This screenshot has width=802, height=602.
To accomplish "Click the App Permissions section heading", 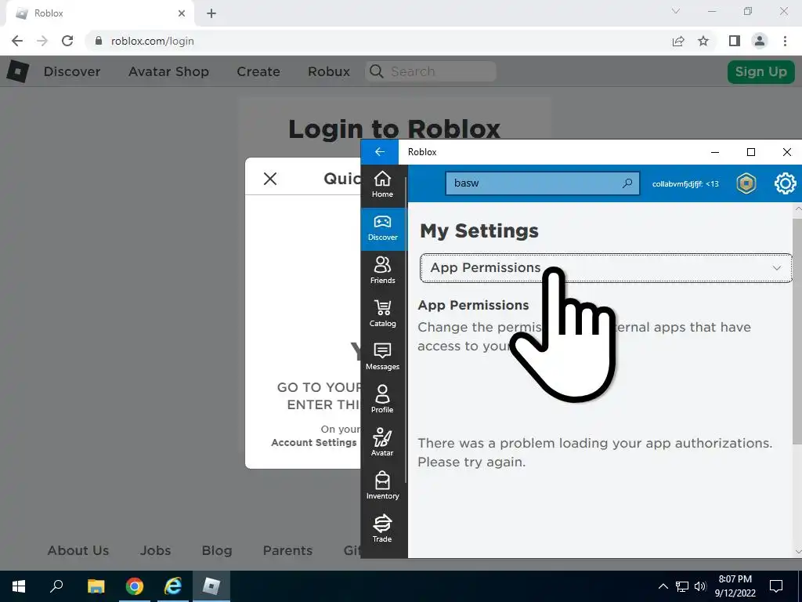I will [473, 305].
